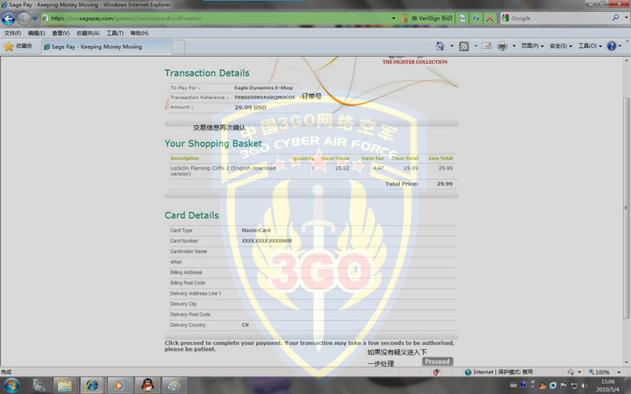Screen dimensions: 631x394
Task: Select the Sage Pay - Keeping Money Moving tab
Action: pos(106,46)
